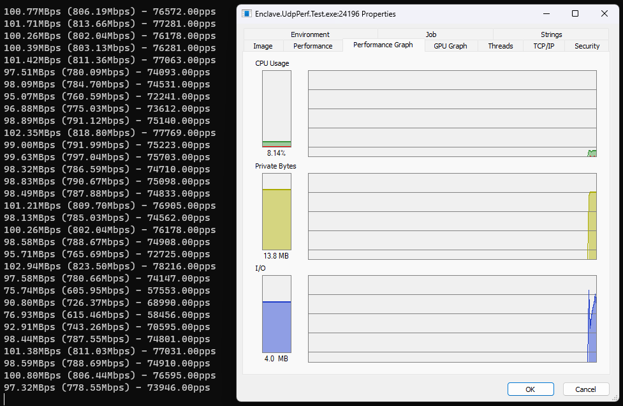Click terminal line 75.74MBps (605.95Mbps)
Viewport: 623px width, 406px height.
(107, 290)
